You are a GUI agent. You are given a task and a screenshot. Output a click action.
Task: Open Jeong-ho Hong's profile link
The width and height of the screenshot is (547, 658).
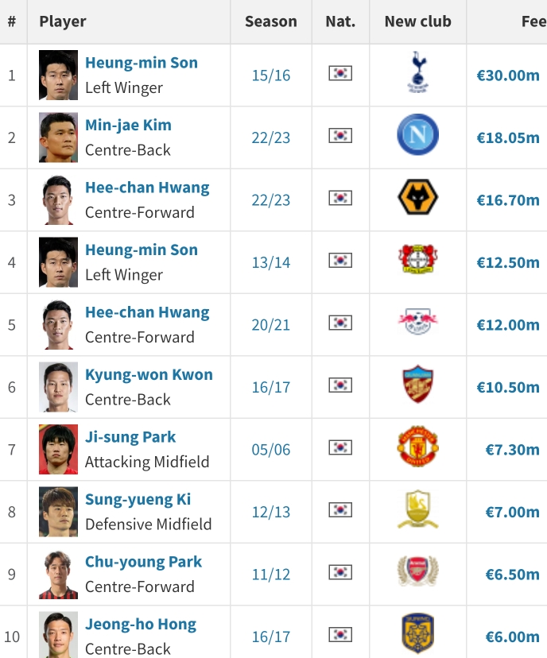pos(141,624)
